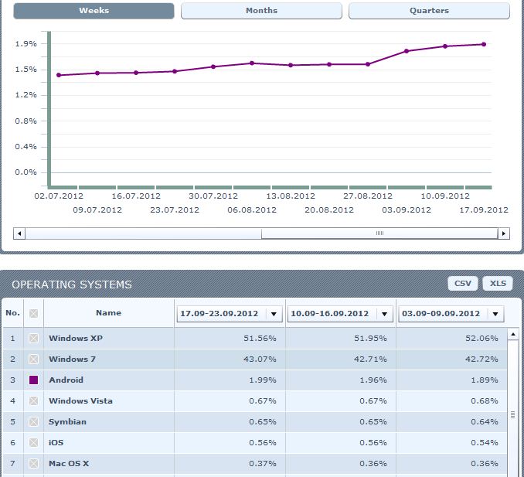
Task: Enable Symbian series checkbox
Action: click(33, 422)
